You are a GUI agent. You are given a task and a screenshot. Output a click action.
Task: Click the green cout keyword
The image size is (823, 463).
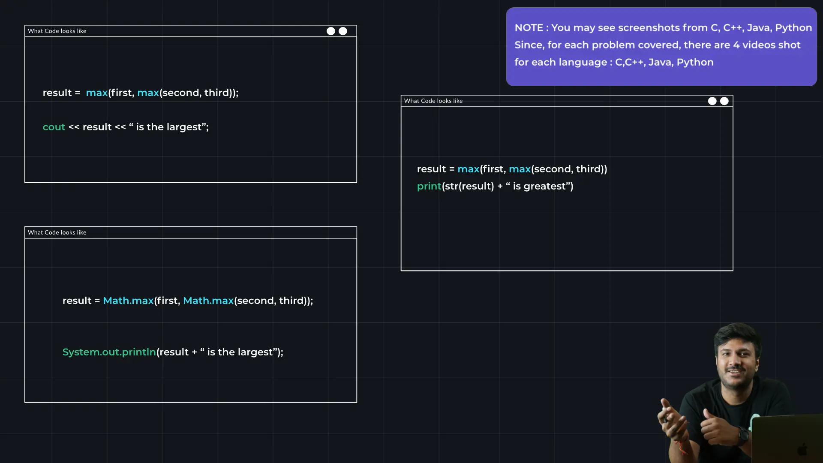click(54, 127)
